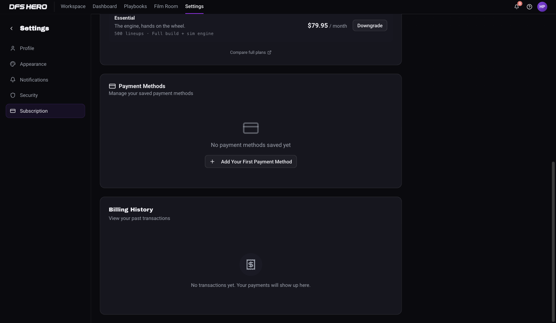Click 'View your past transactions' text
Image resolution: width=556 pixels, height=323 pixels.
tap(139, 218)
